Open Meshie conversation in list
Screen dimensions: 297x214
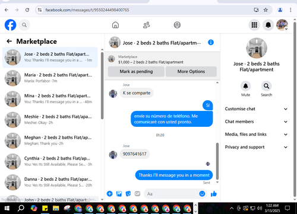click(x=50, y=120)
